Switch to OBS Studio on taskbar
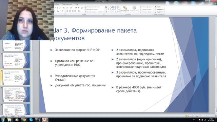 click(x=38, y=120)
